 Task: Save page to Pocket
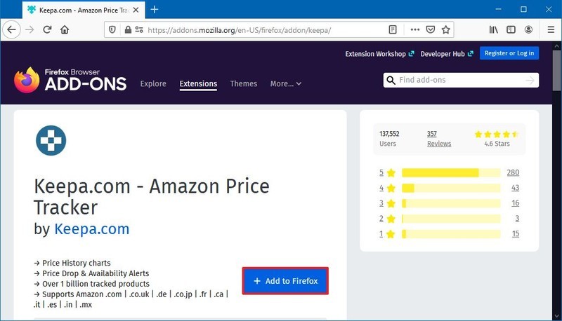click(431, 29)
